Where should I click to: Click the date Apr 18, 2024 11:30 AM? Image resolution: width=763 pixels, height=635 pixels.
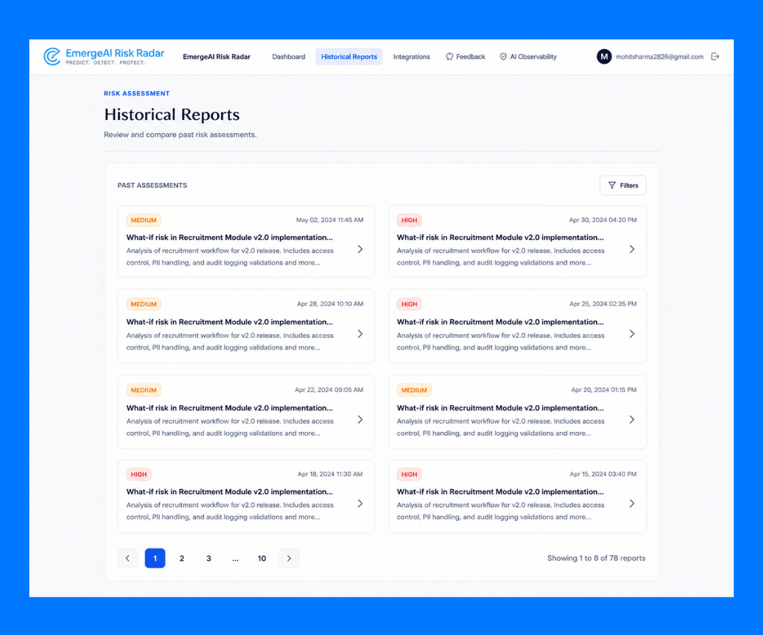331,474
